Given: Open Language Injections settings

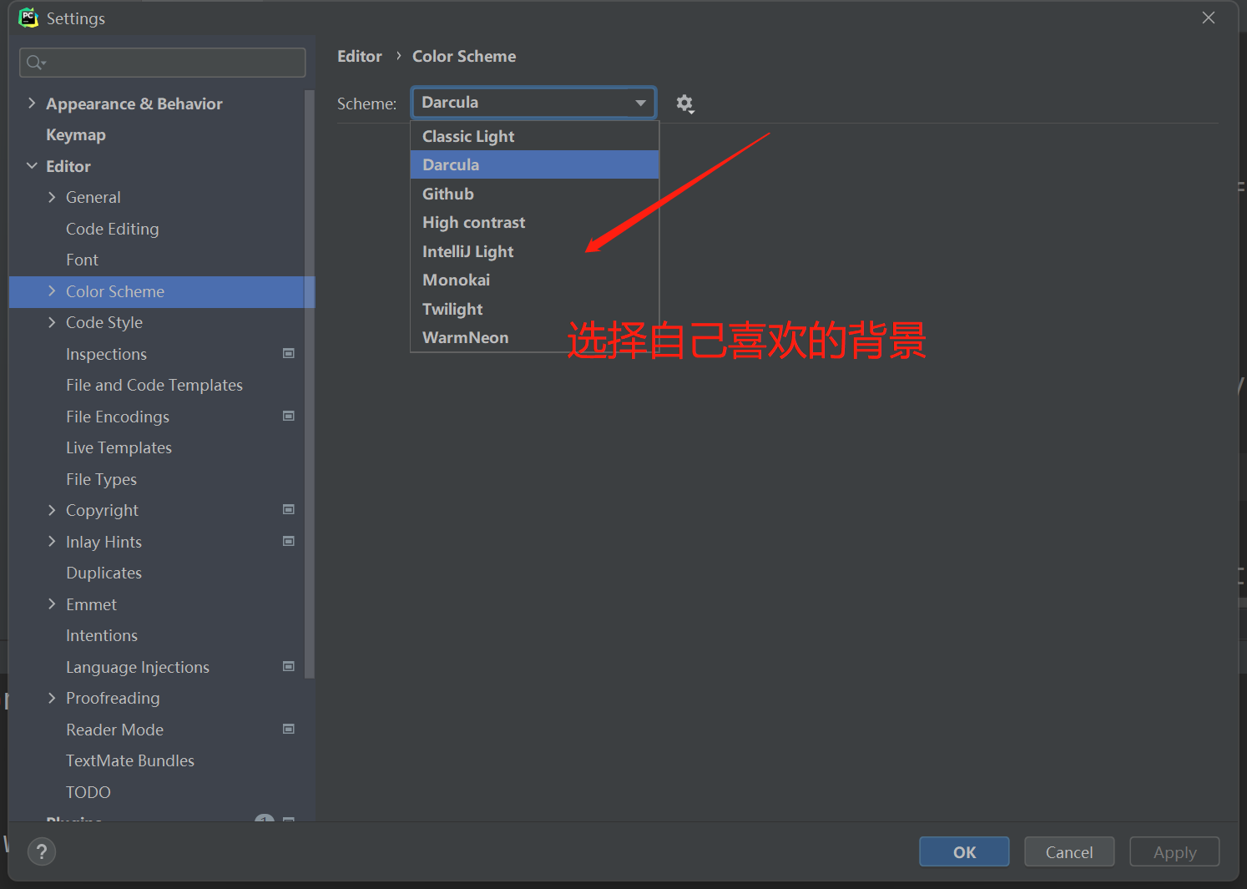Looking at the screenshot, I should tap(138, 667).
